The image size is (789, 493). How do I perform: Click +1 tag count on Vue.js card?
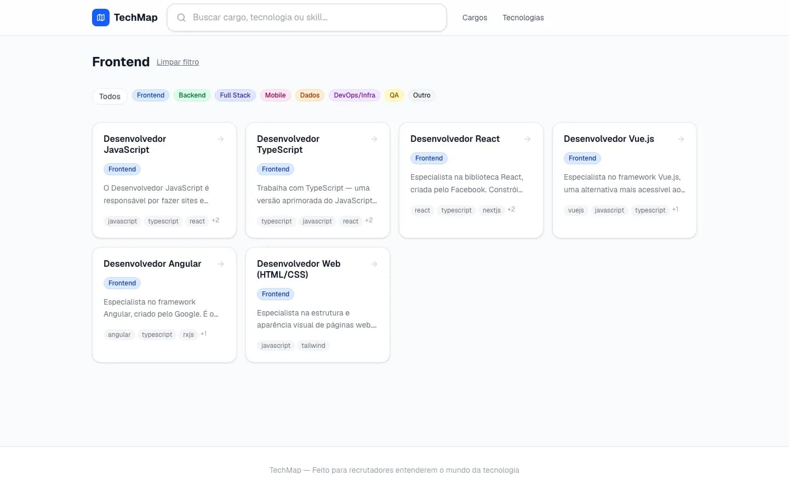[676, 209]
